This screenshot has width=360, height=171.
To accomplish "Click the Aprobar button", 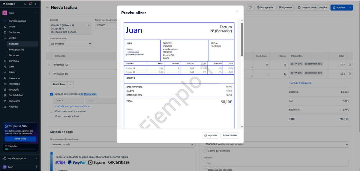I will [x=339, y=7].
